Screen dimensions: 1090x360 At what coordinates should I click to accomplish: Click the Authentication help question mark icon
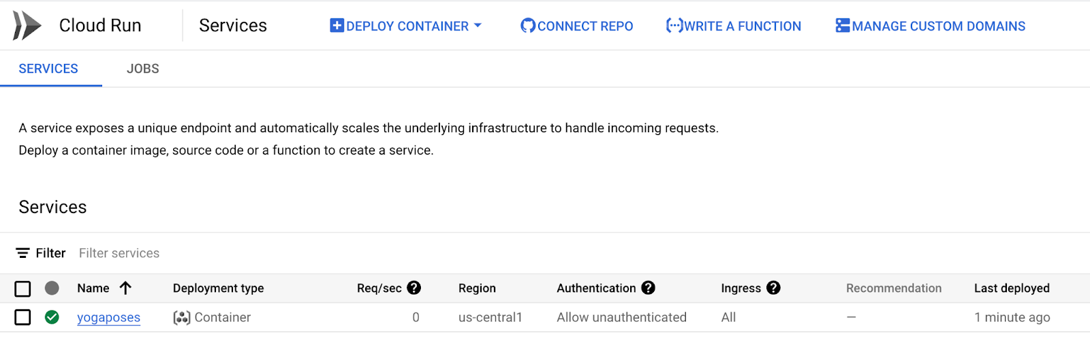(649, 288)
